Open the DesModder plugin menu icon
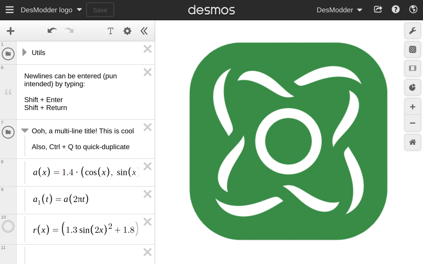 coord(412,49)
